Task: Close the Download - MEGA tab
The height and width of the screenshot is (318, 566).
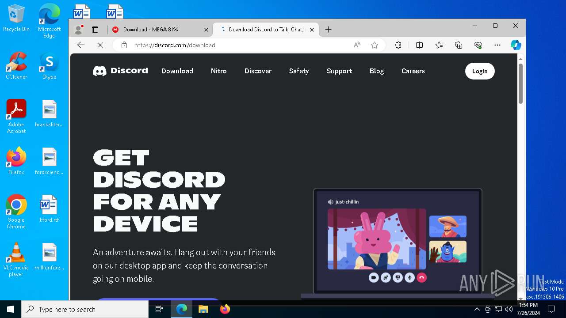Action: [206, 30]
